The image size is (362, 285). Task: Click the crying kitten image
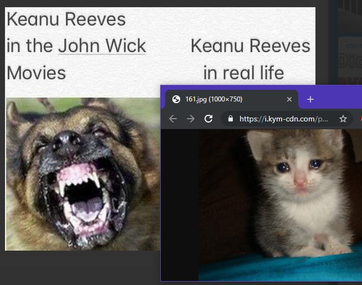click(280, 205)
